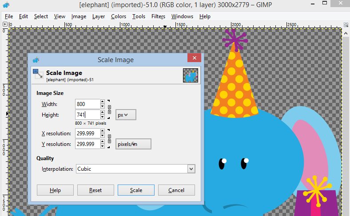The image size is (350, 216).
Task: Click the elephant preview thumbnail in dialog header
Action: tap(191, 75)
